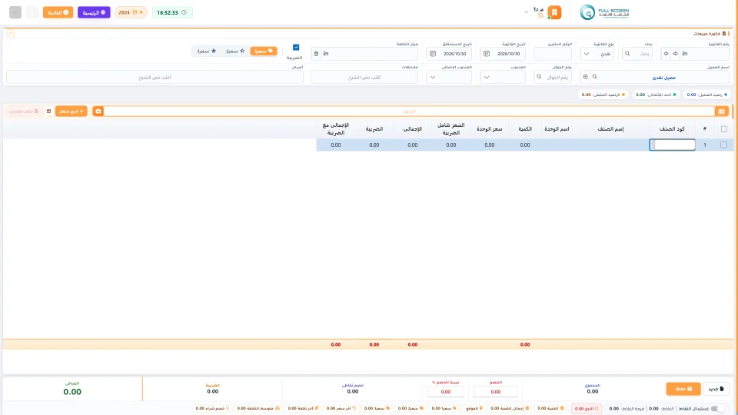Screen dimensions: 738x415
Task: Click the سعر الوحدة column header
Action: [x=490, y=129]
